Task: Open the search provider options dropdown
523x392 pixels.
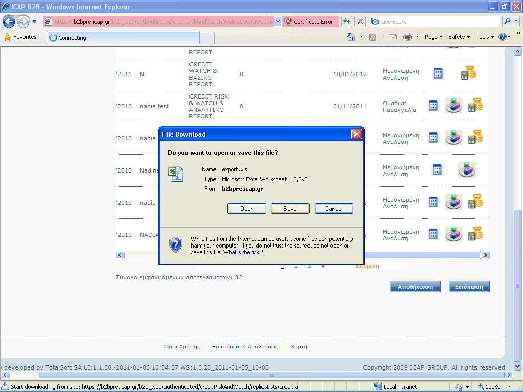Action: [516, 21]
